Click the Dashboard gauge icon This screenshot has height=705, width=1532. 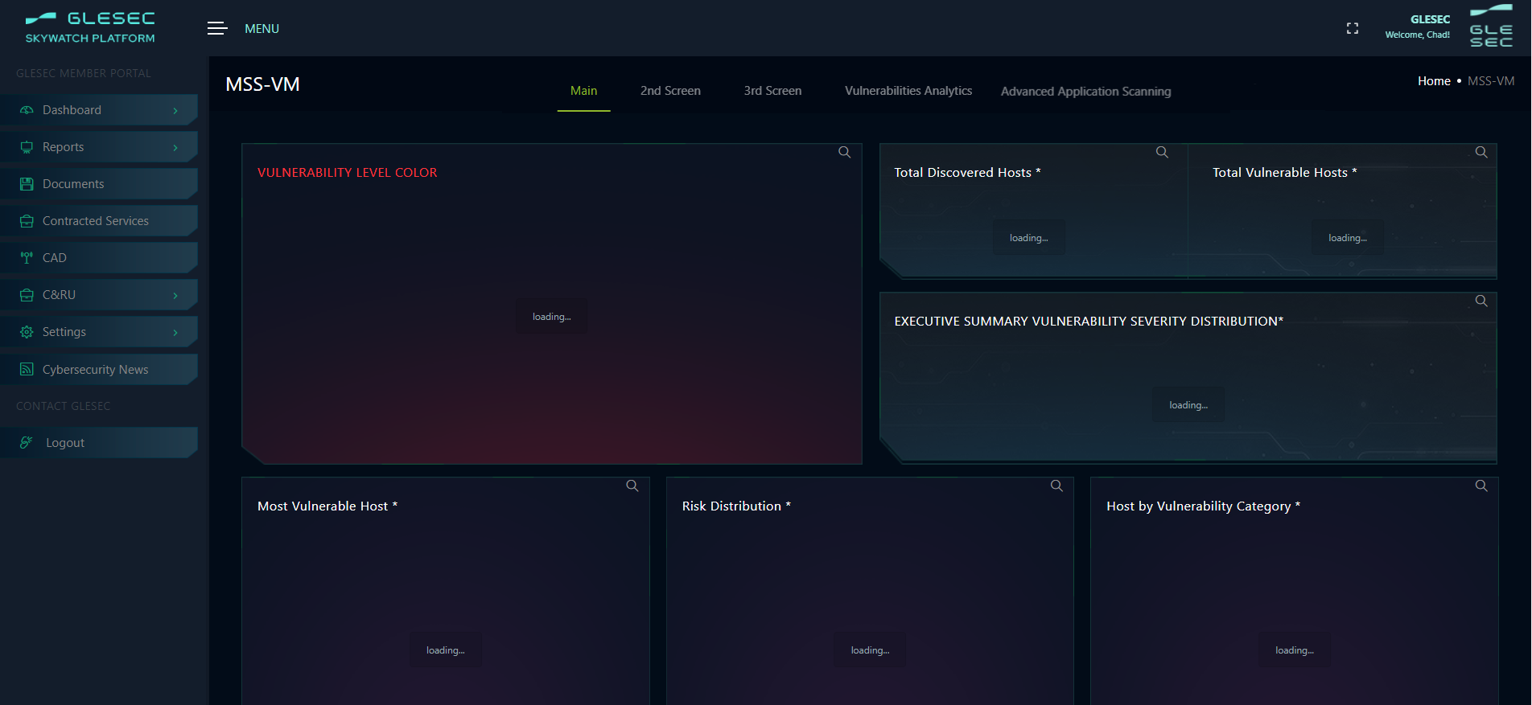[x=27, y=110]
